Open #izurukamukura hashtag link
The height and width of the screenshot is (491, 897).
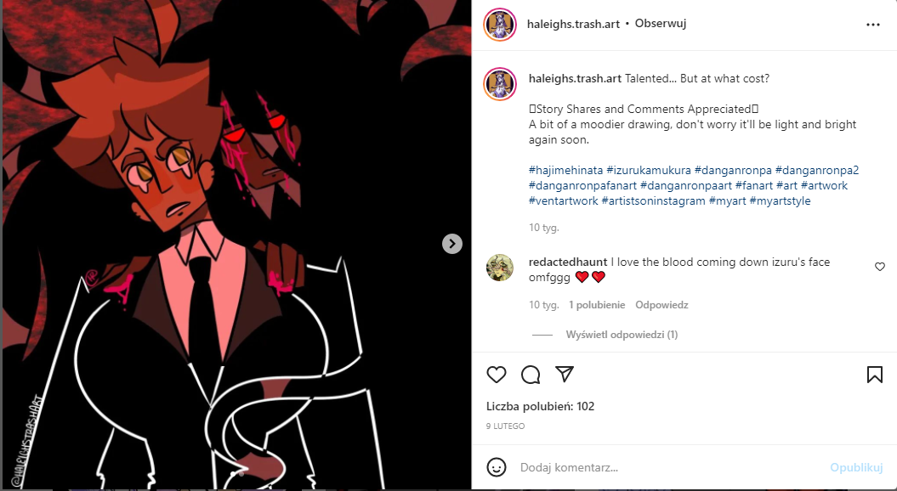(x=649, y=171)
